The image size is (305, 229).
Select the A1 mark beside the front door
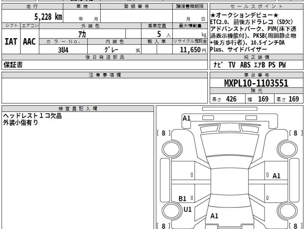(x=276, y=176)
